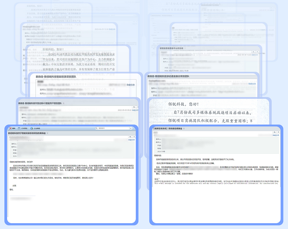Click the reply arrow icon in the 视频客服系统 email
288x229 pixels.
[274, 132]
